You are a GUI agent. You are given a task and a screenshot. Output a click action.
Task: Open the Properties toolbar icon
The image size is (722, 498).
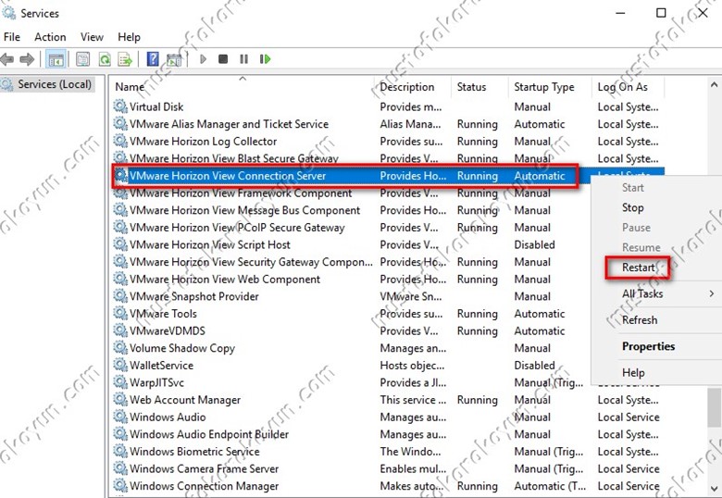[83, 59]
